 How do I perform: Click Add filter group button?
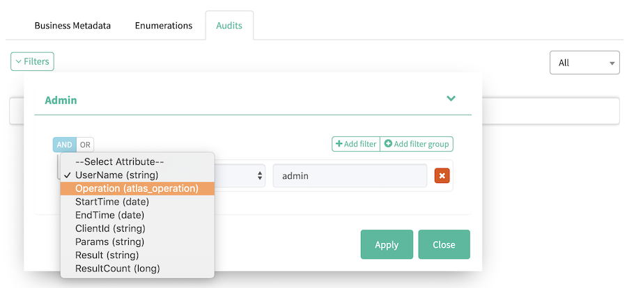(x=417, y=144)
